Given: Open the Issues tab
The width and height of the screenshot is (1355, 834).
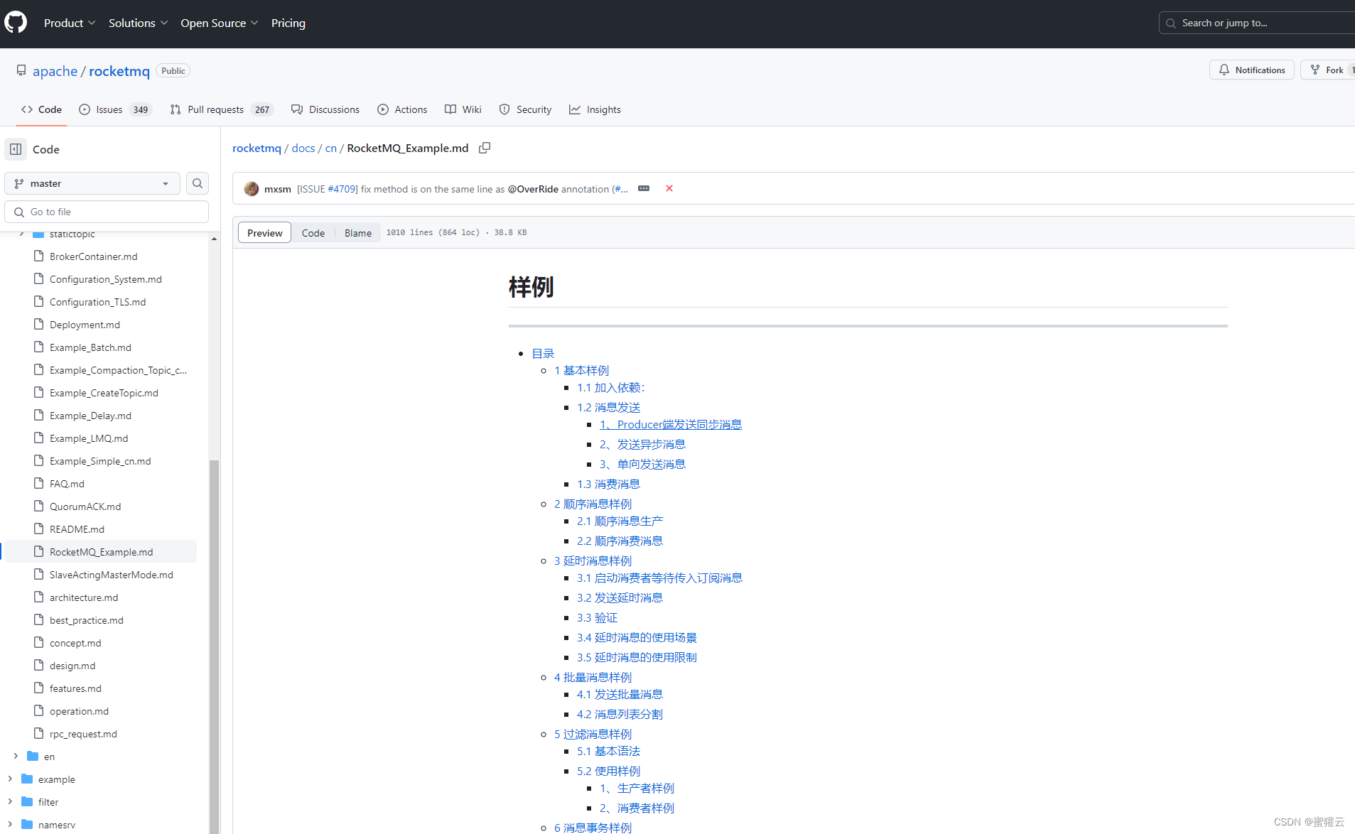Looking at the screenshot, I should (109, 109).
